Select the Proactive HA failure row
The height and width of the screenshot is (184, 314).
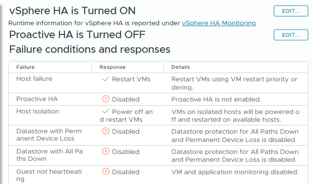click(158, 99)
